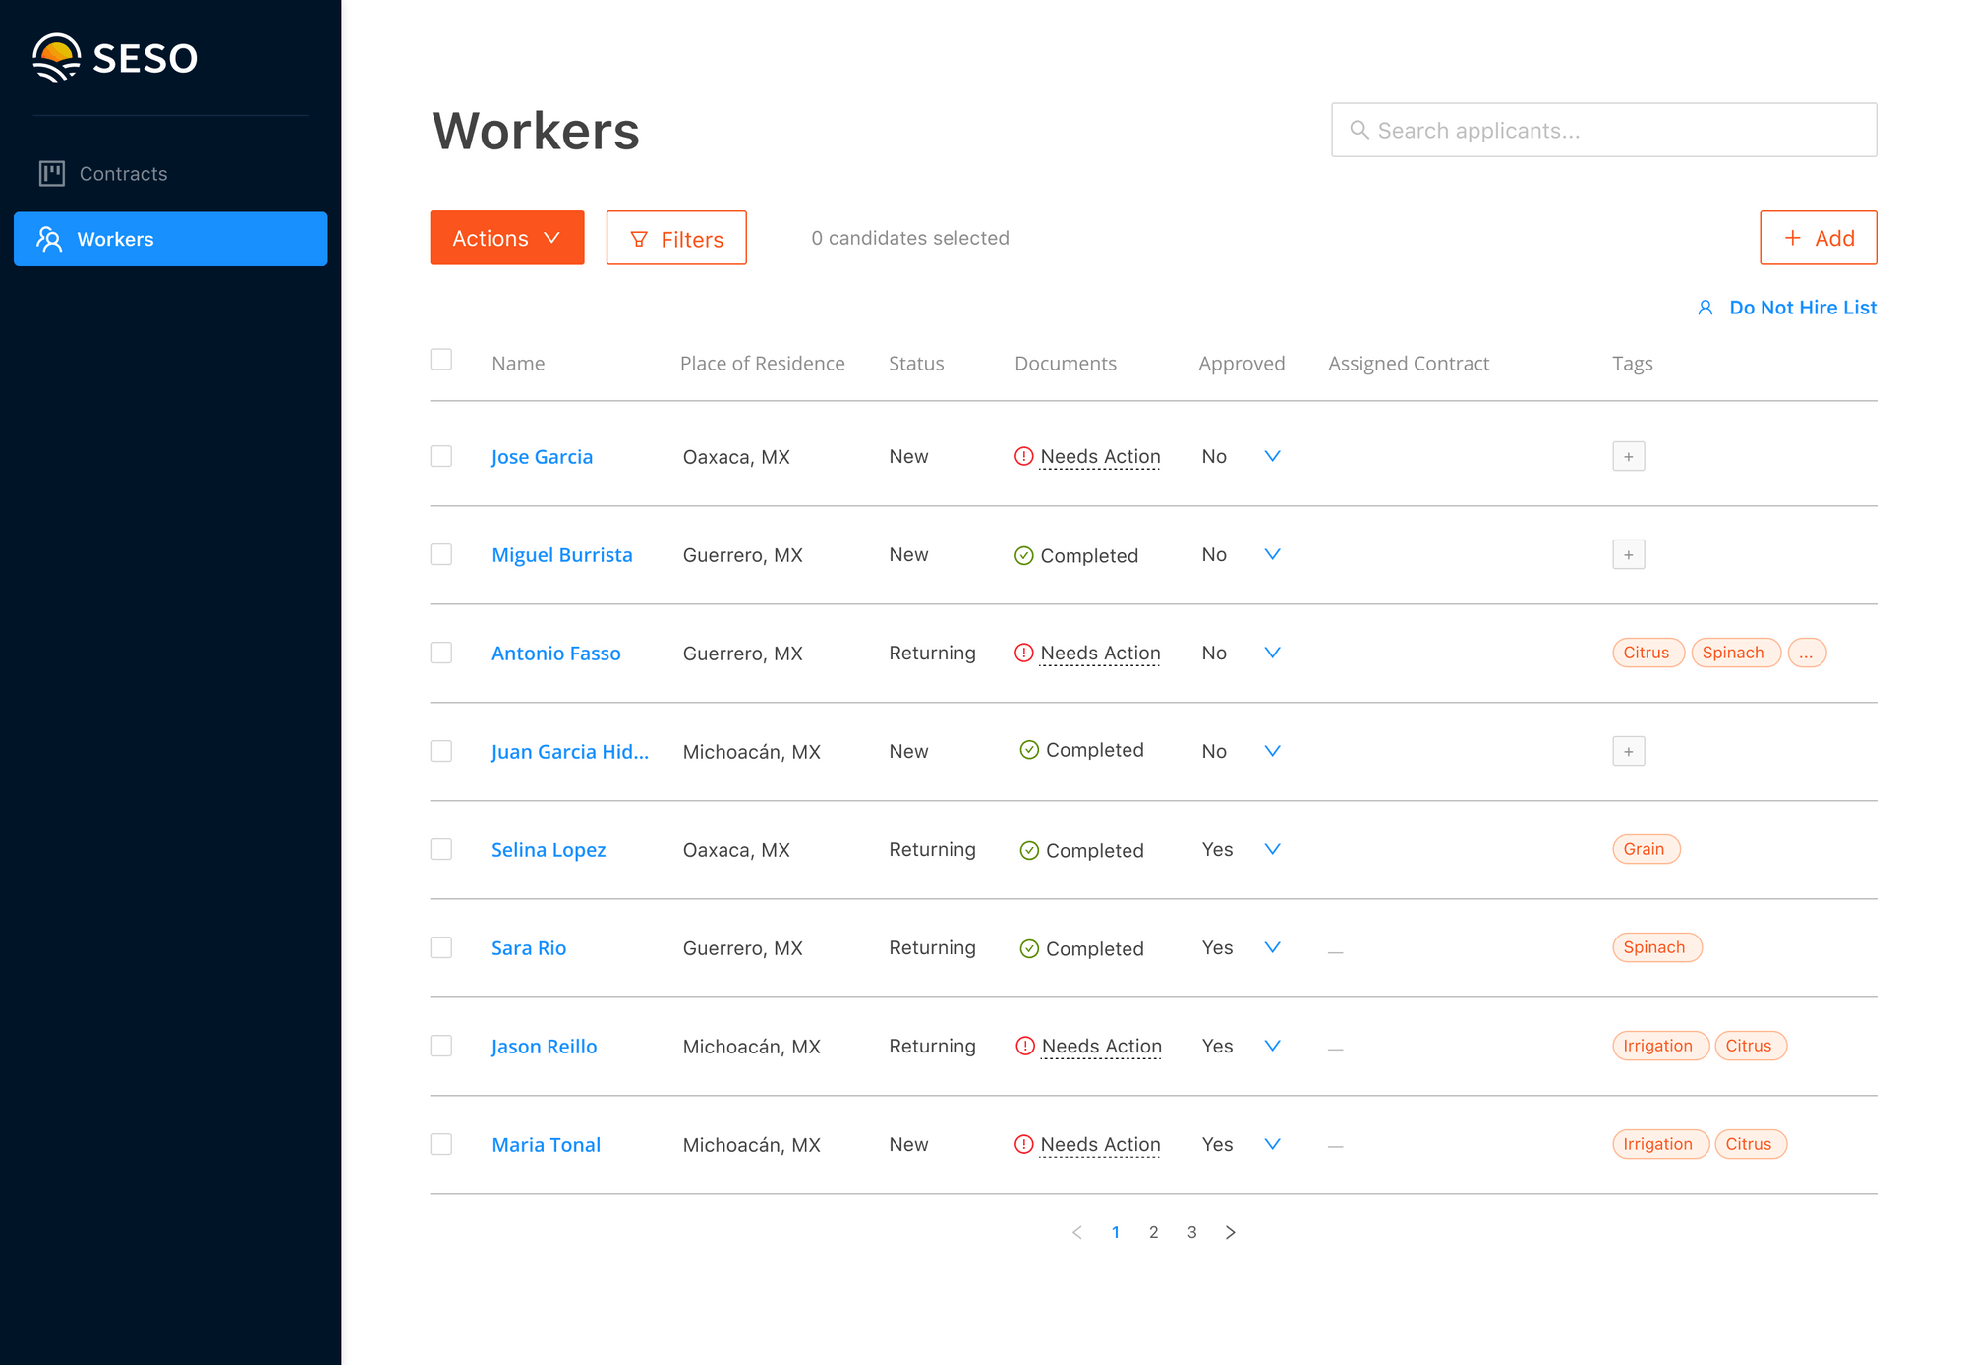
Task: Click add tag plus icon for Juan Garcia
Action: [1628, 751]
